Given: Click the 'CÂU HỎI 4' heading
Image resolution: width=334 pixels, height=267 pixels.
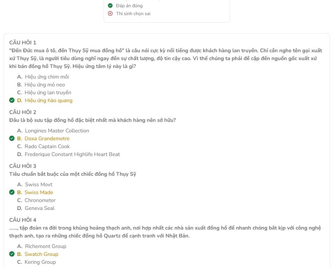Looking at the screenshot, I should tap(23, 220).
